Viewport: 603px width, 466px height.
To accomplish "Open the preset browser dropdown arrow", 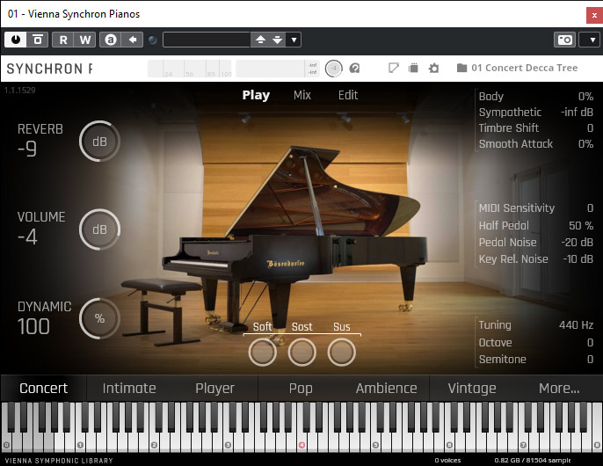I will (294, 40).
